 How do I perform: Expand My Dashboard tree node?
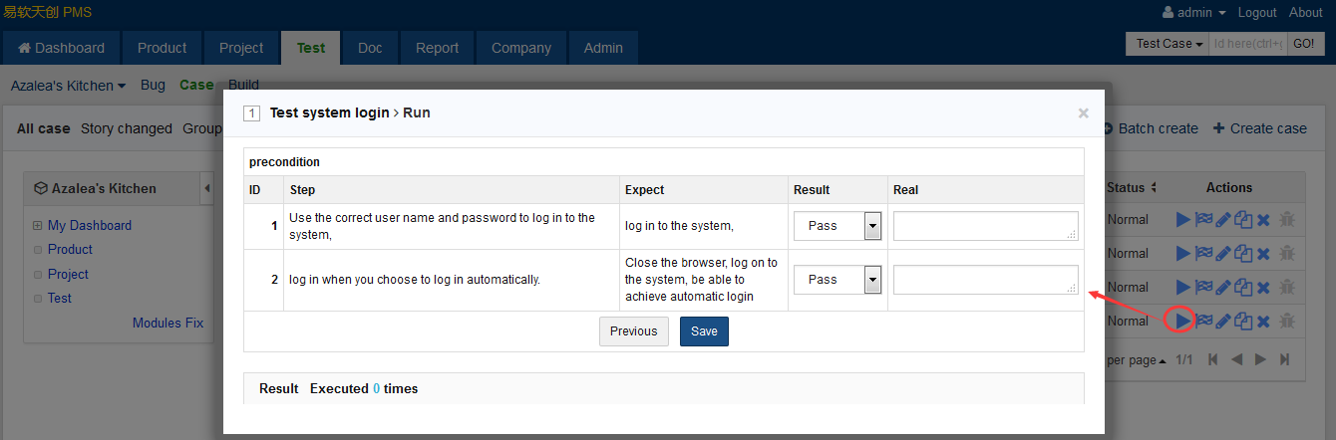(x=38, y=226)
